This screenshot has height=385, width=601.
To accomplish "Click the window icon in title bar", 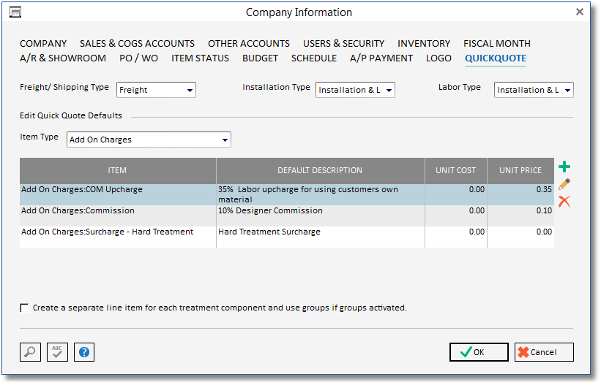I will [15, 12].
